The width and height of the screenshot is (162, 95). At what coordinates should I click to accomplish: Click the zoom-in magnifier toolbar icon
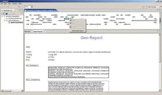19,7
